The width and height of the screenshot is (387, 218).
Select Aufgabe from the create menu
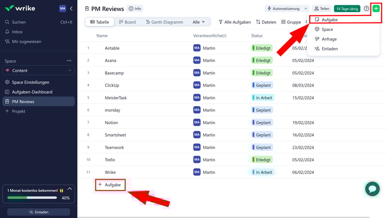pos(329,20)
